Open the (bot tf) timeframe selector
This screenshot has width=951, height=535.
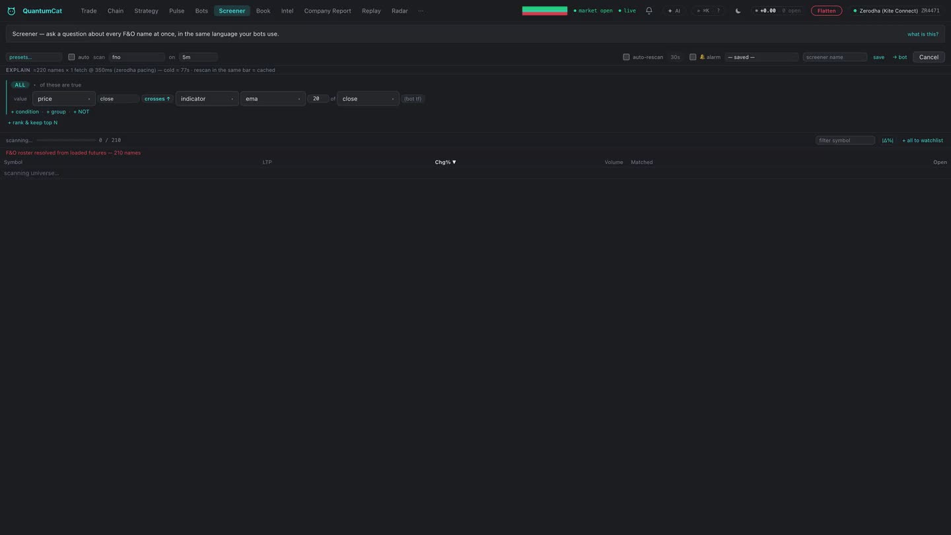tap(413, 98)
